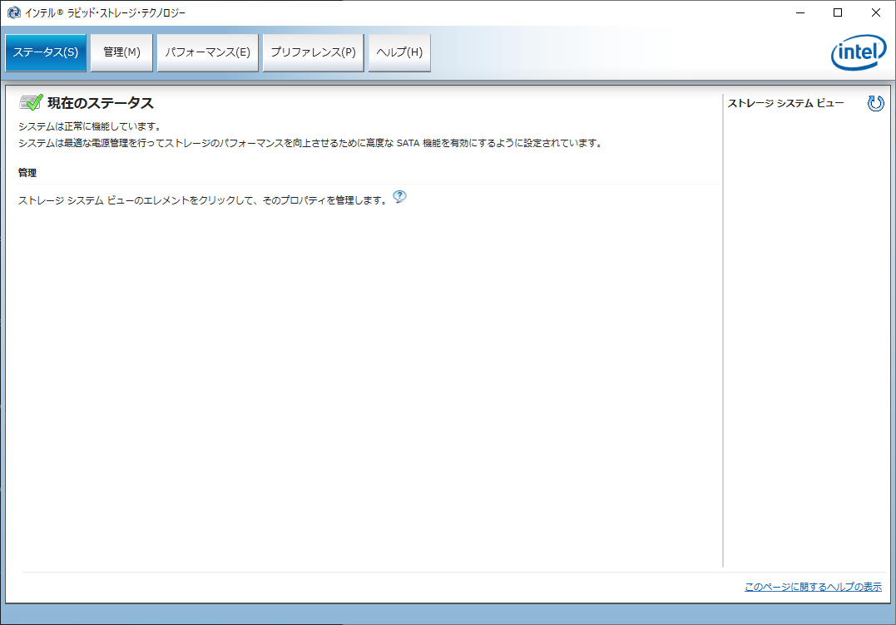Click the 管理 section heading
This screenshot has height=625, width=896.
(27, 172)
